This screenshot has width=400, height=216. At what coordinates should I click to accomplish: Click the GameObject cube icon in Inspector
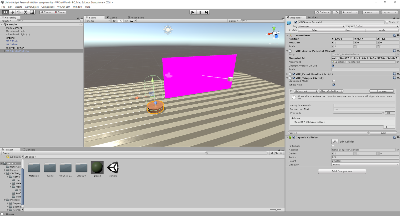click(289, 23)
